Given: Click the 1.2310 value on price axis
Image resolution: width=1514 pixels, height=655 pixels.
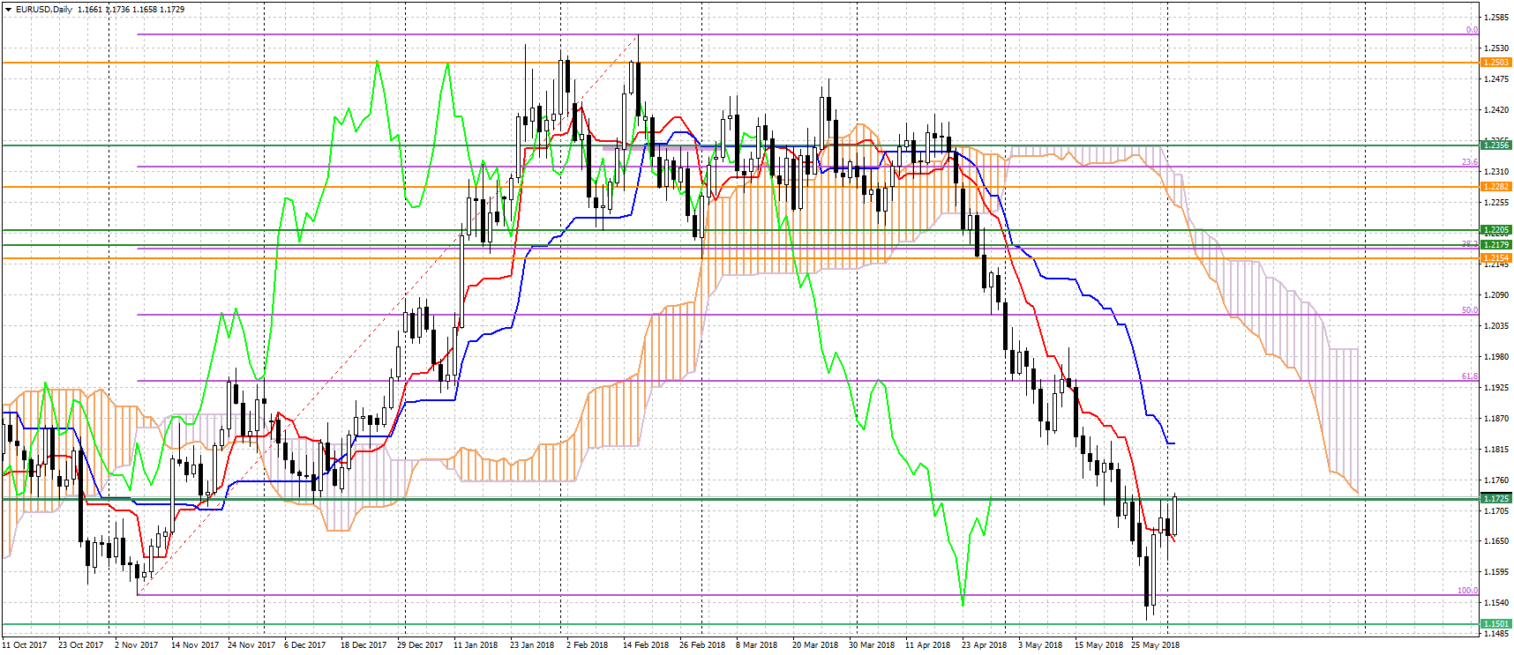Looking at the screenshot, I should (1495, 172).
